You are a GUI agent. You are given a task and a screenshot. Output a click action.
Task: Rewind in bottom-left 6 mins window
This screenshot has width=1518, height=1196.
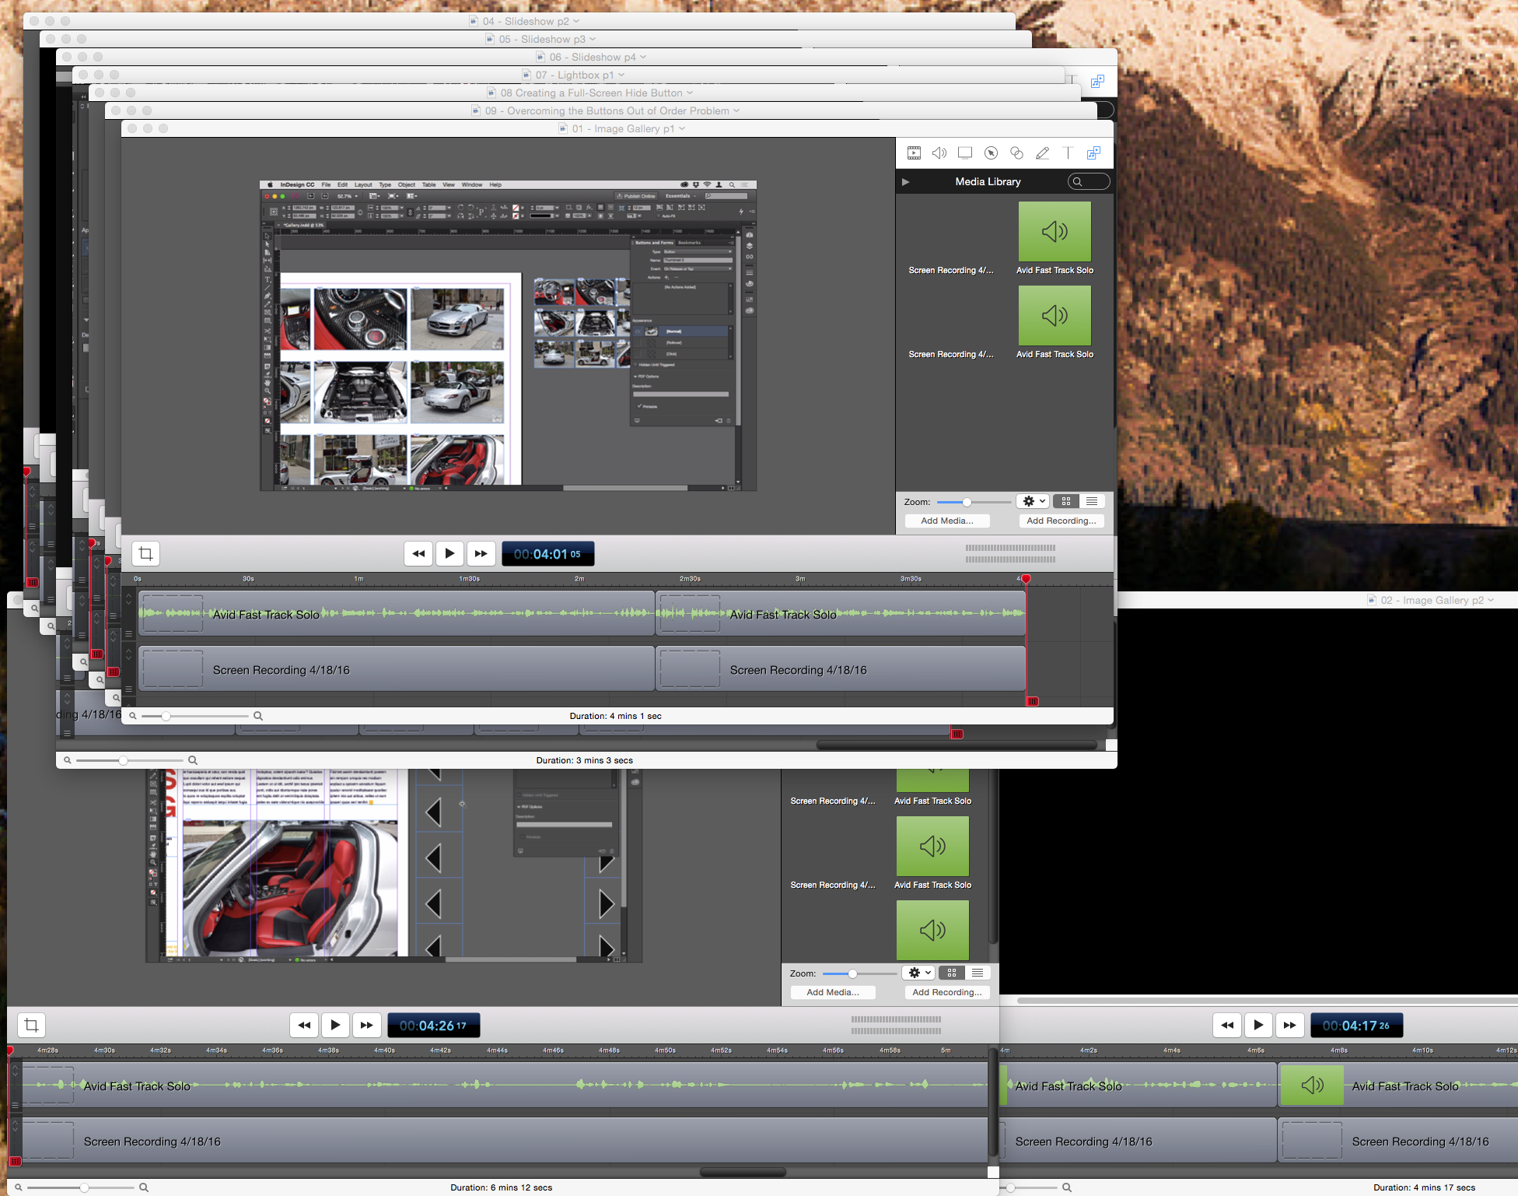tap(304, 1026)
